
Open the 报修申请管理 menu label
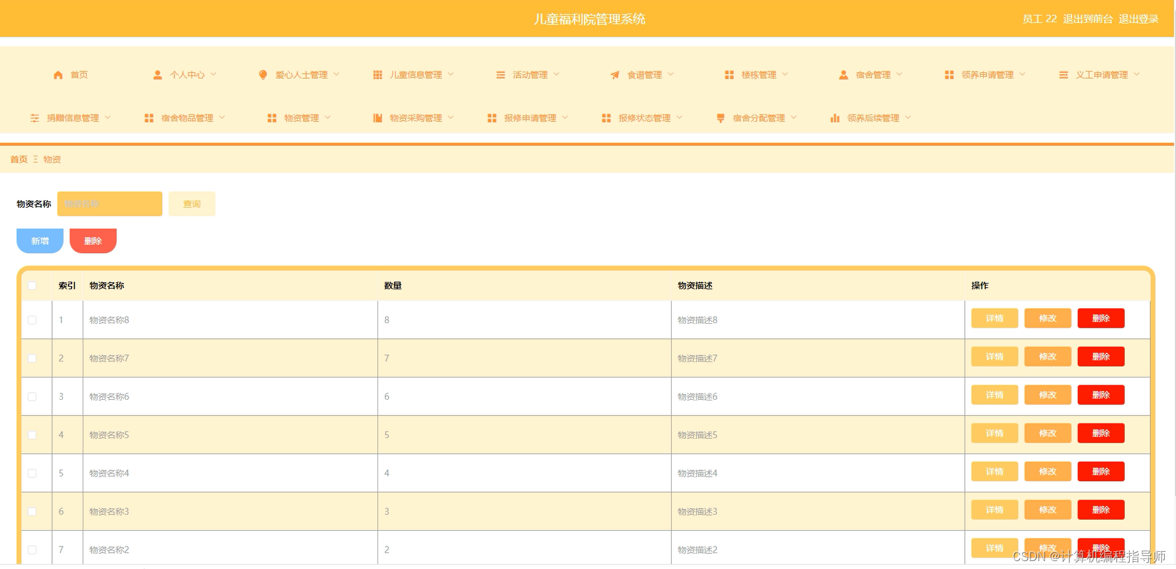tap(530, 118)
